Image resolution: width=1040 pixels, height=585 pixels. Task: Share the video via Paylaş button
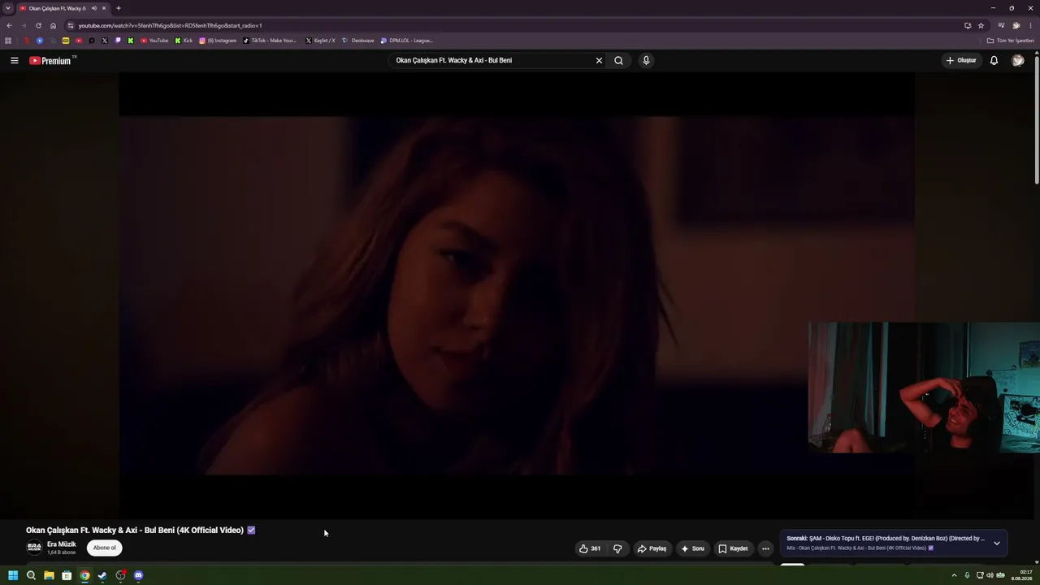652,548
